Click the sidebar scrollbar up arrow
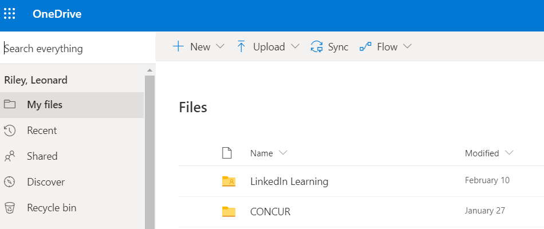This screenshot has height=229, width=544. coord(149,70)
